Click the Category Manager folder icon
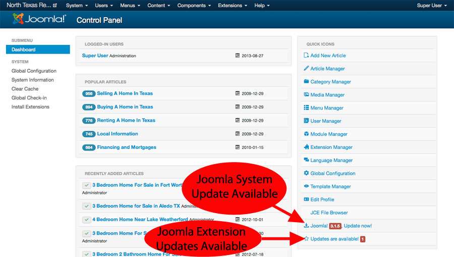 (x=306, y=81)
